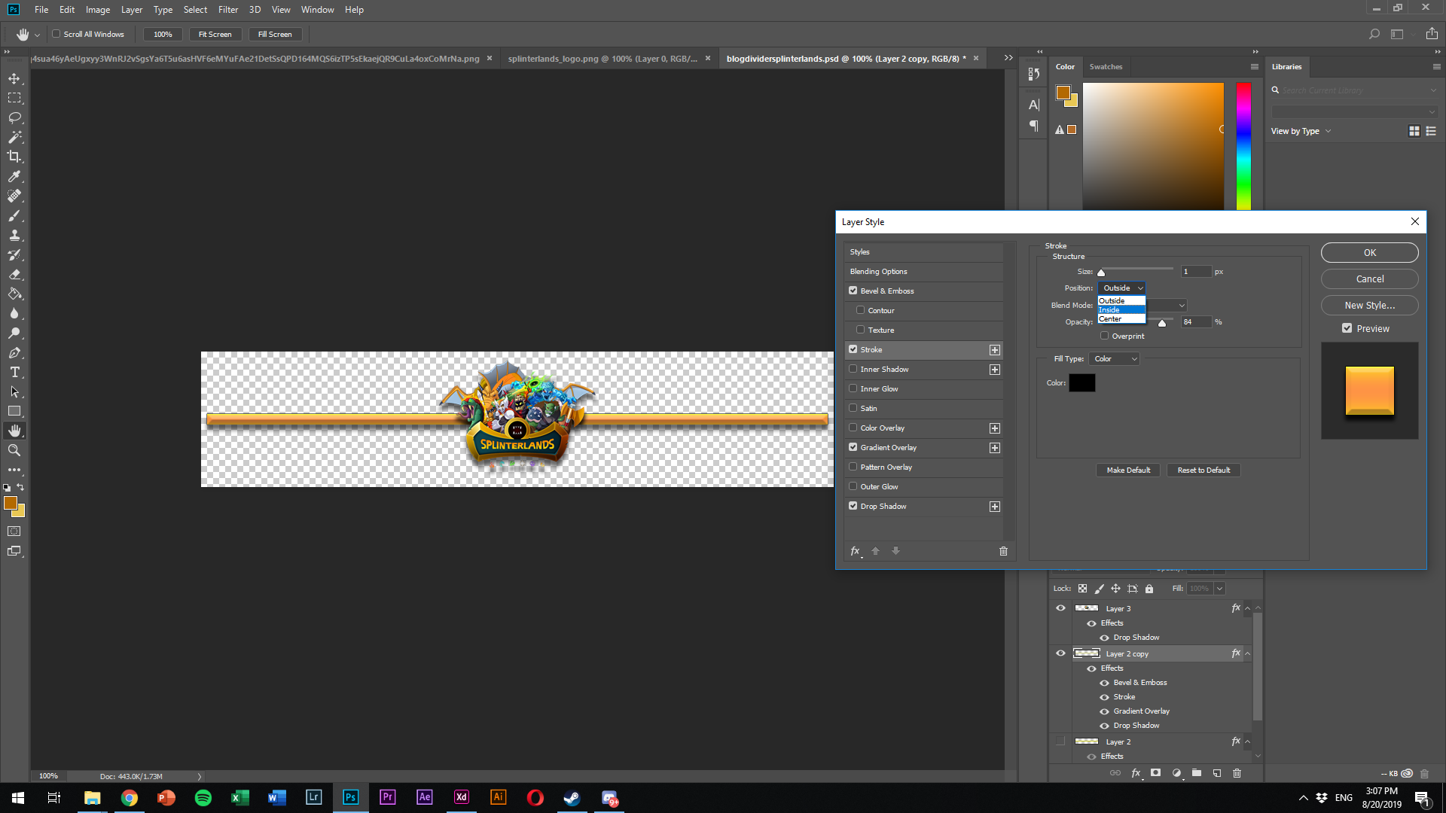Collapse effects of Layer 3
The height and width of the screenshot is (813, 1446).
(x=1248, y=608)
